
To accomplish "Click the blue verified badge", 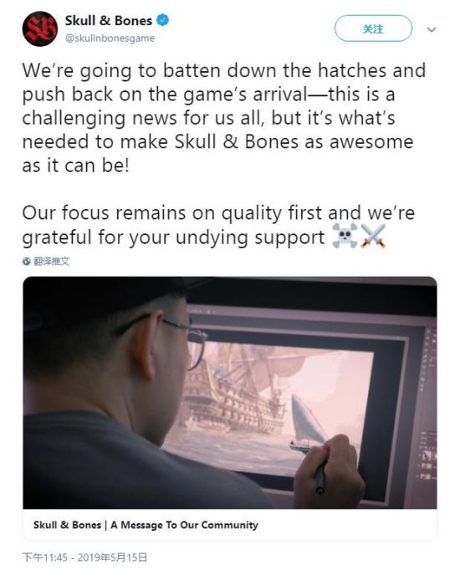I will coord(162,20).
